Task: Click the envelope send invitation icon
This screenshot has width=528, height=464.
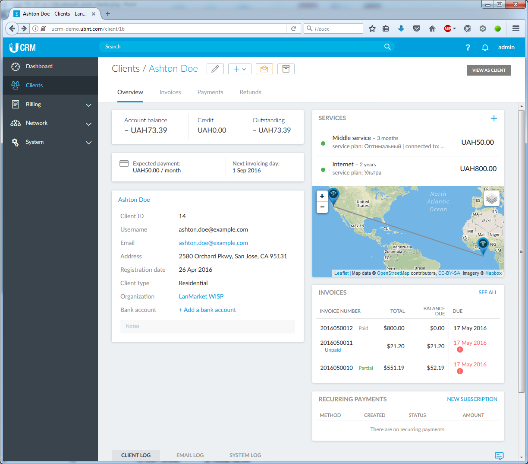Action: (x=264, y=69)
